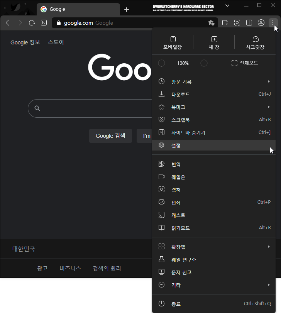The image size is (281, 313).
Task: Click the Google search input field
Action: (90, 108)
